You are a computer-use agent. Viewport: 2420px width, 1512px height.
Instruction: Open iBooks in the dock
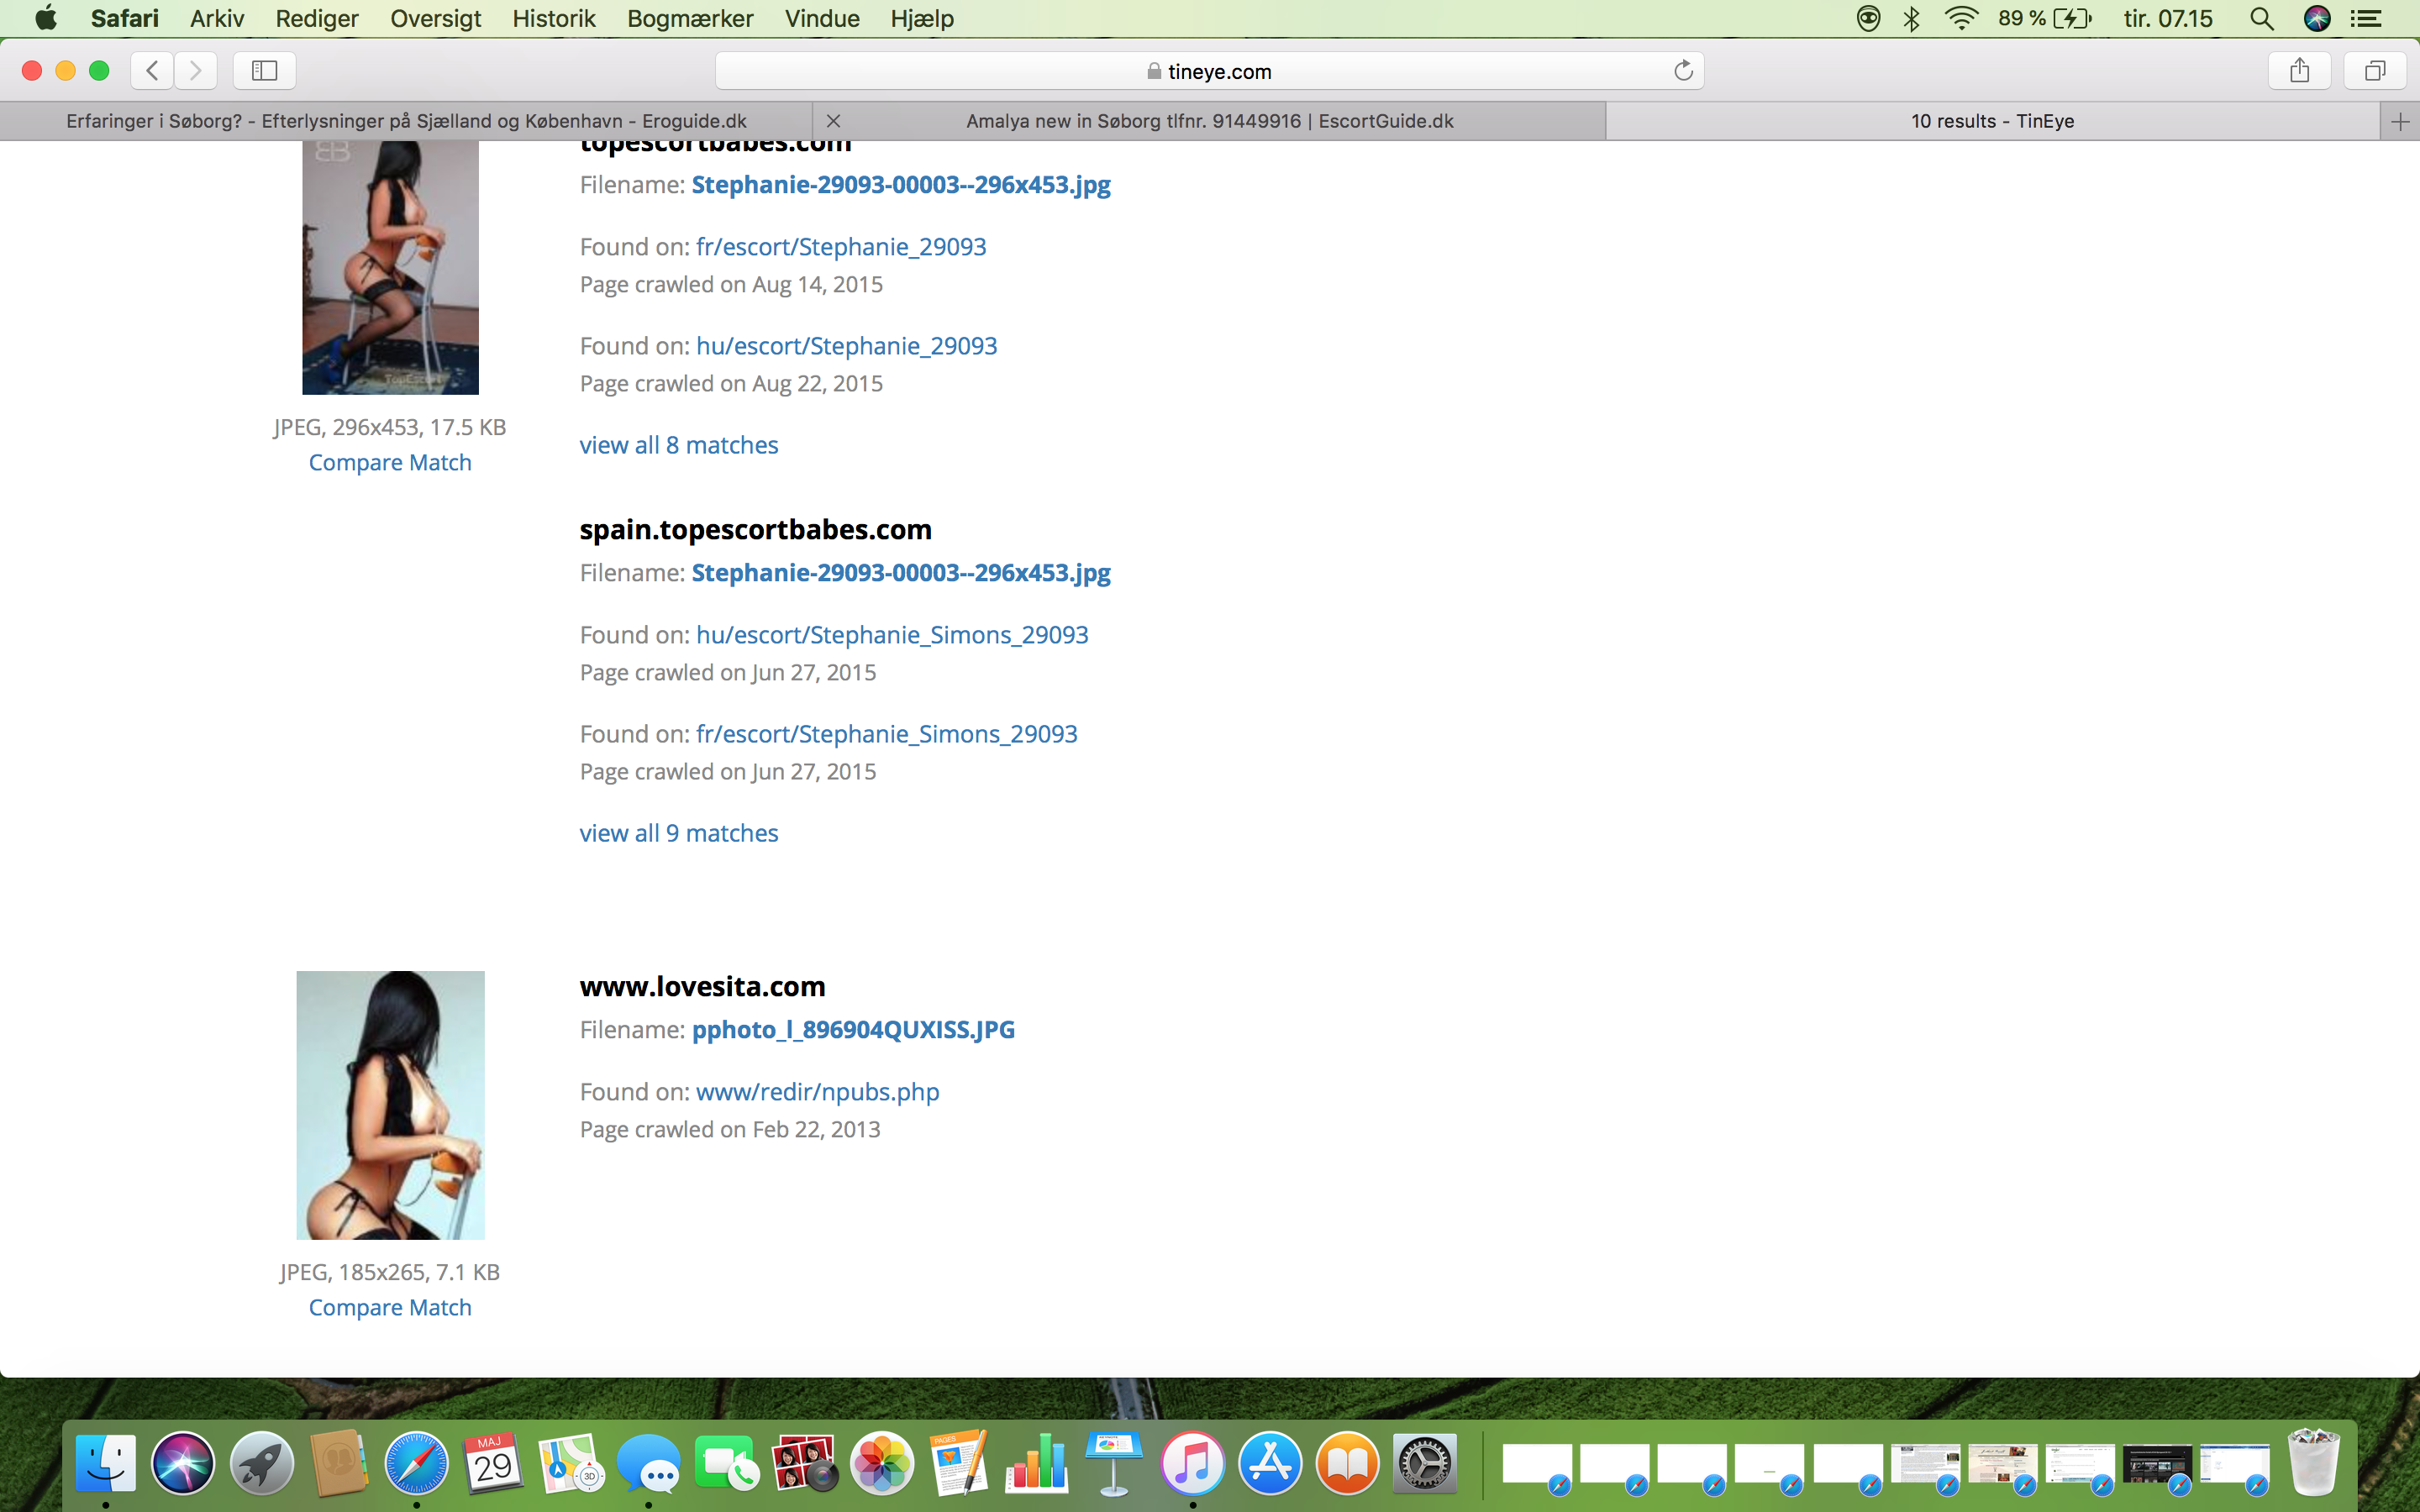1347,1463
